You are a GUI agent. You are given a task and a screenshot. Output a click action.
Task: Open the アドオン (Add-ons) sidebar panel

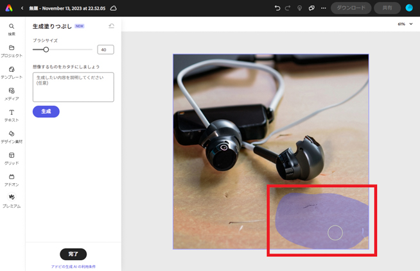[12, 179]
